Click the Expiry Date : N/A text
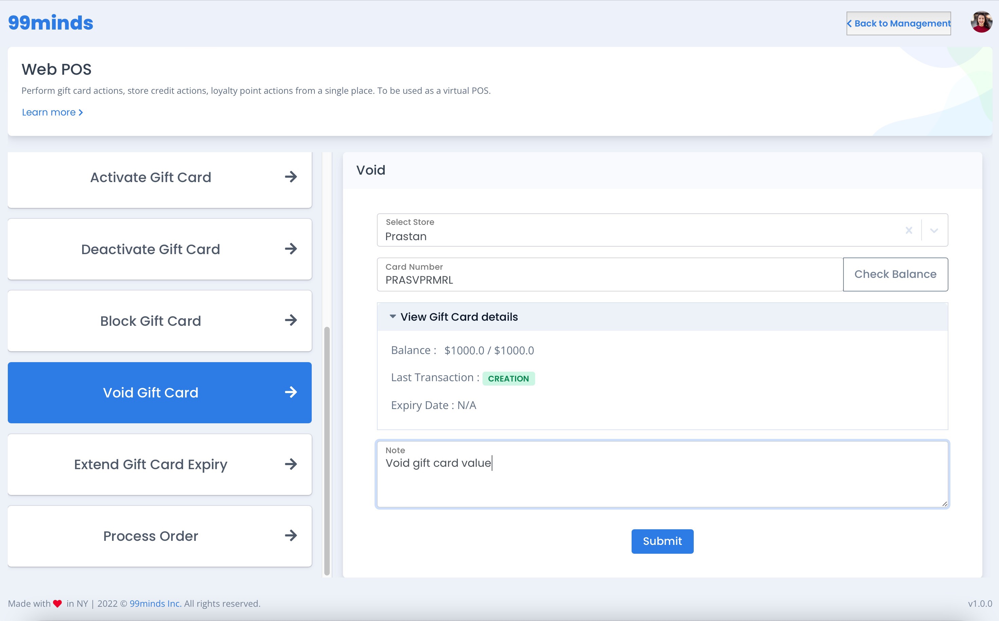999x621 pixels. [433, 405]
